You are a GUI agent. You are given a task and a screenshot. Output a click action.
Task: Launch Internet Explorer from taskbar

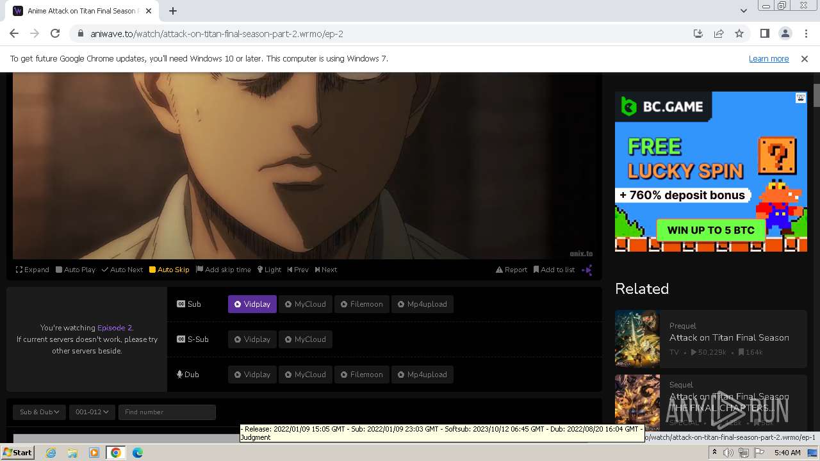pos(51,453)
